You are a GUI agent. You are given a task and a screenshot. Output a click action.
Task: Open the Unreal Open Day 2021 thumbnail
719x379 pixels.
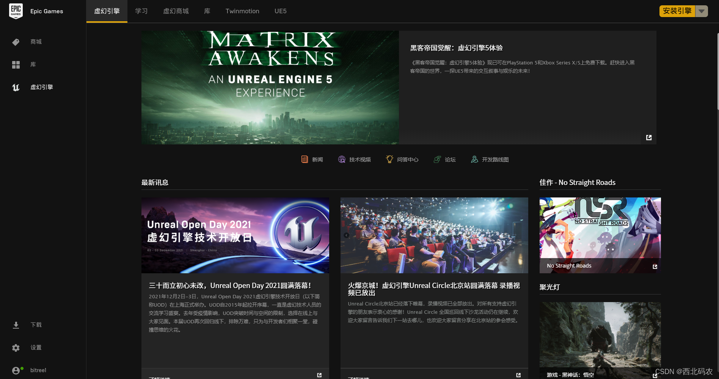point(235,235)
